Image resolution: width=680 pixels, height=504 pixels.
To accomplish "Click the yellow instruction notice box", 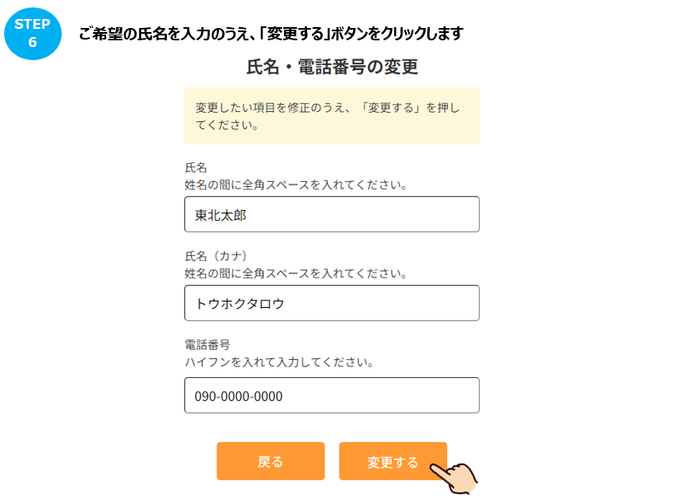I will pyautogui.click(x=332, y=115).
